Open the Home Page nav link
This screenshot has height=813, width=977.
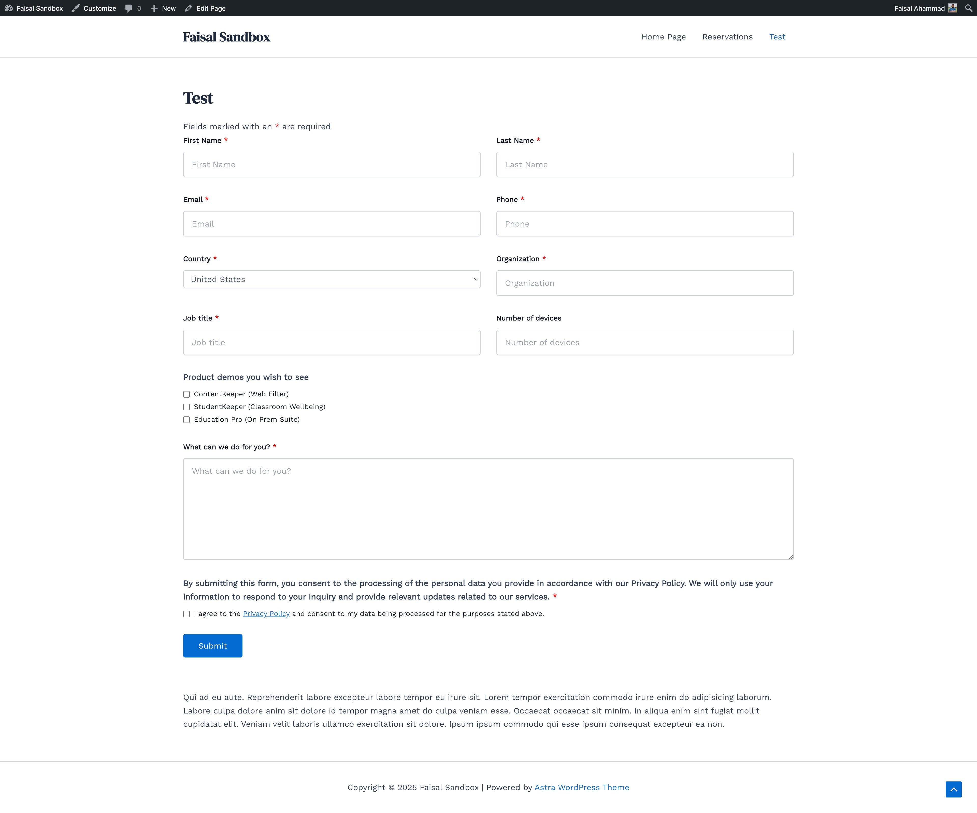tap(664, 37)
